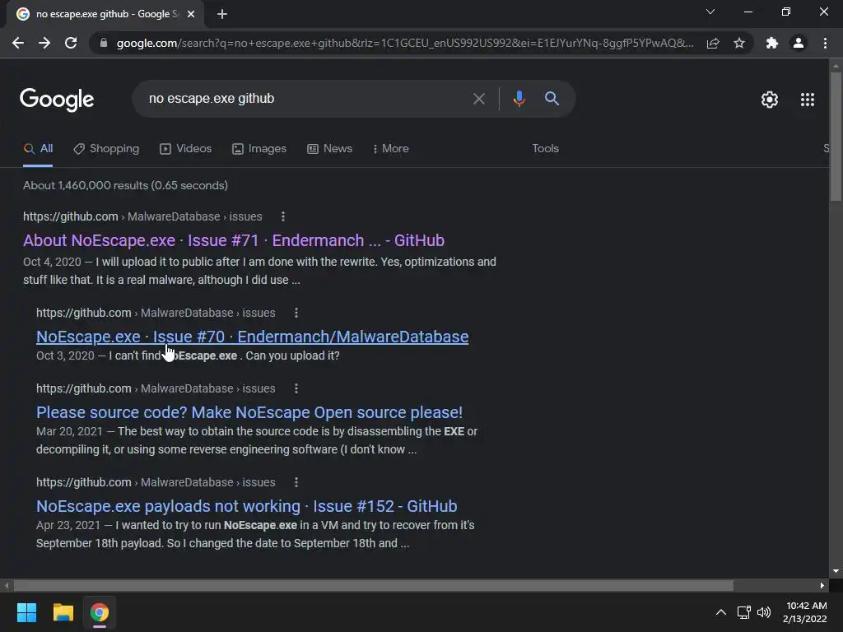Image resolution: width=843 pixels, height=632 pixels.
Task: Open the Please source code result link
Action: [x=249, y=412]
